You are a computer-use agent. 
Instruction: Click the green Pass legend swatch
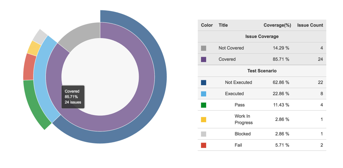click(x=204, y=105)
